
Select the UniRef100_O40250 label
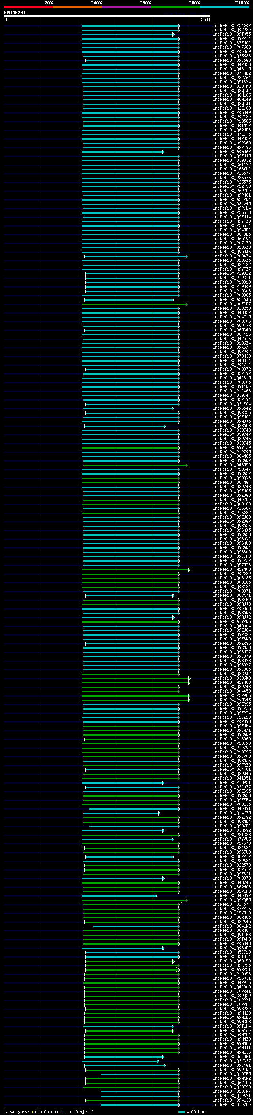(232, 500)
